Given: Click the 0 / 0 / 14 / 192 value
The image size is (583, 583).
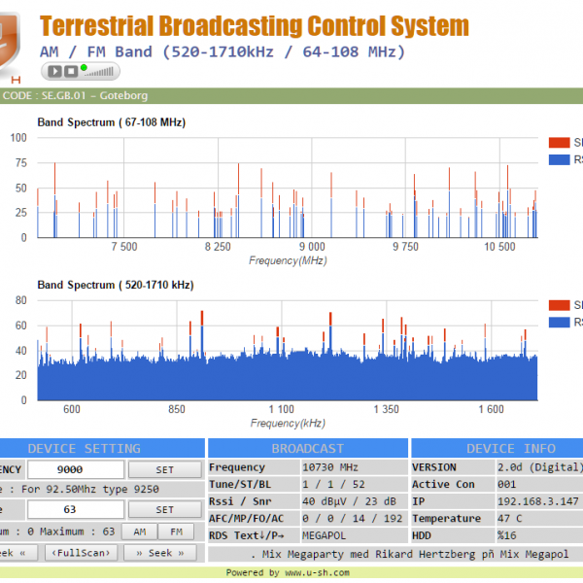Looking at the screenshot, I should [x=352, y=518].
